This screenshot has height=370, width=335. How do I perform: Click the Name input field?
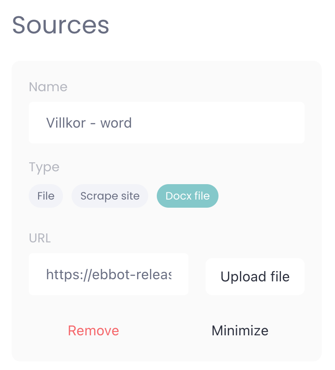click(166, 123)
